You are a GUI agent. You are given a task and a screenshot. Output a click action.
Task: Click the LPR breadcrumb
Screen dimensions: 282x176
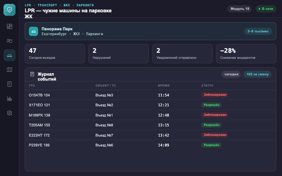[28, 5]
